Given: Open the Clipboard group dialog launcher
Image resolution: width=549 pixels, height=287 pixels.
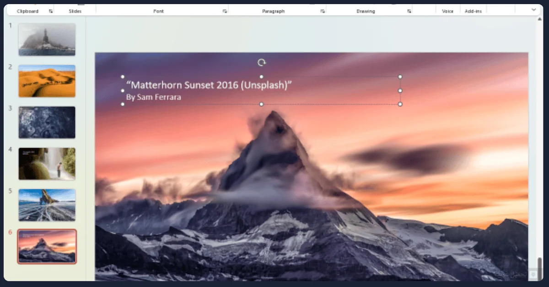Looking at the screenshot, I should [51, 11].
